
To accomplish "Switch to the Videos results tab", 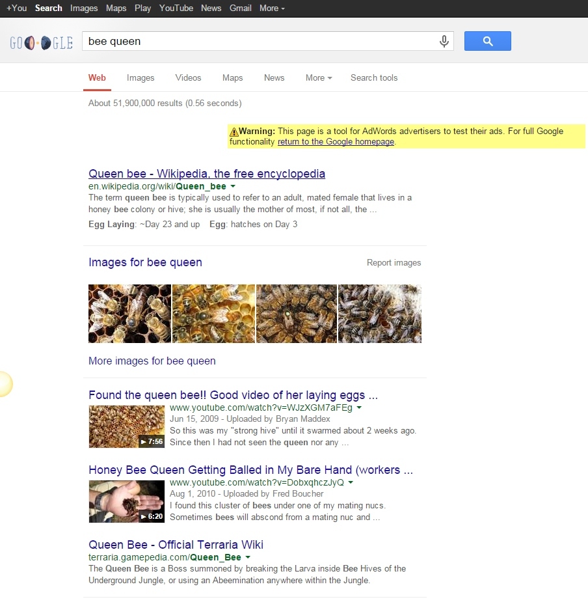I will click(x=188, y=77).
